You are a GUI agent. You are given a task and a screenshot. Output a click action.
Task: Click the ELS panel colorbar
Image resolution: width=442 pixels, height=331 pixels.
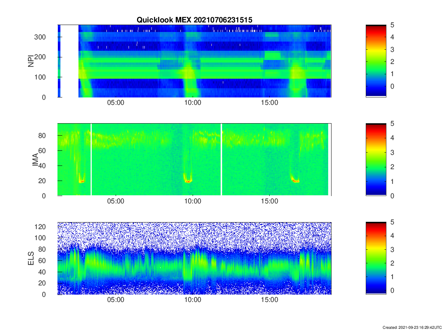point(376,258)
